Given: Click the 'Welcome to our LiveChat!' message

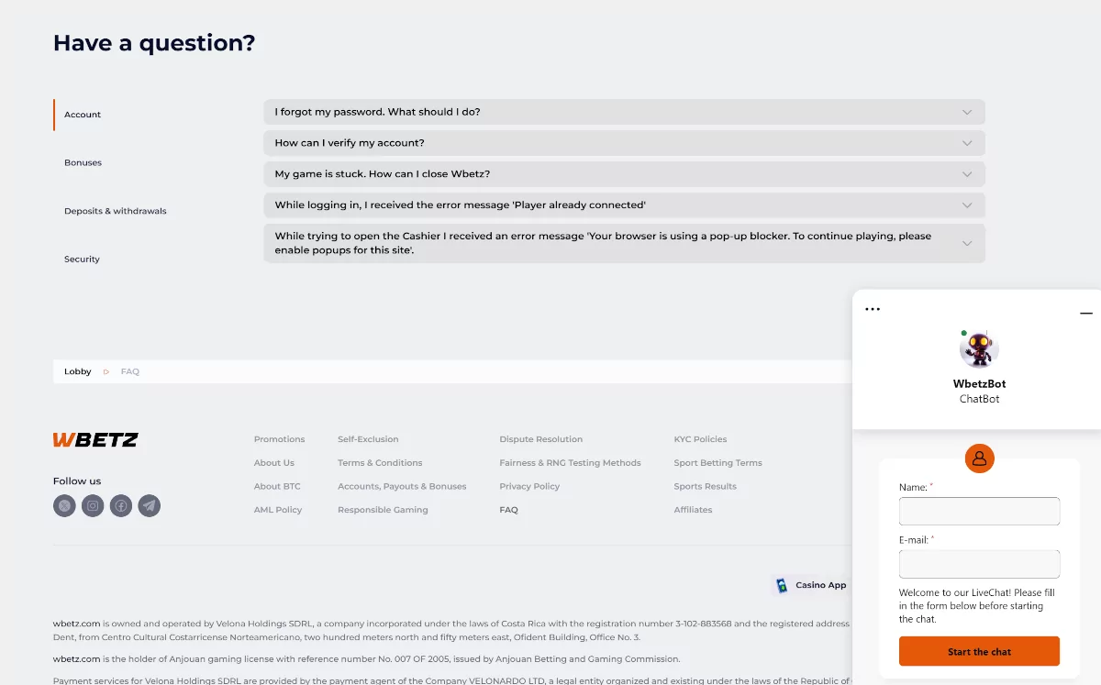Looking at the screenshot, I should click(x=977, y=606).
